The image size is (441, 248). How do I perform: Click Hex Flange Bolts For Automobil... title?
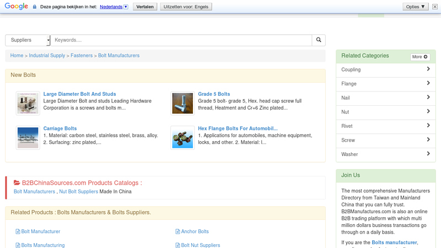(238, 128)
